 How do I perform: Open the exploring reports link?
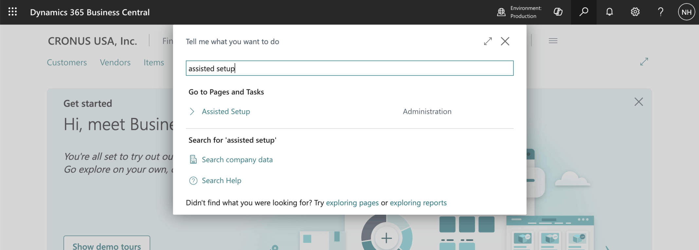coord(418,203)
